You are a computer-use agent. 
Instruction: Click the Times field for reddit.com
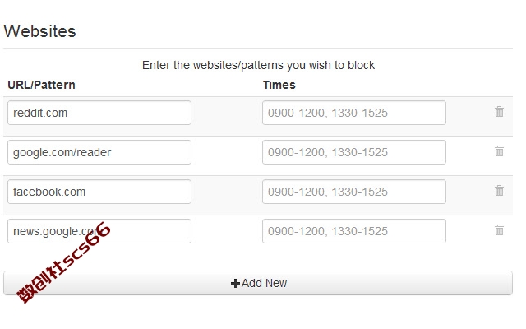[x=354, y=113]
